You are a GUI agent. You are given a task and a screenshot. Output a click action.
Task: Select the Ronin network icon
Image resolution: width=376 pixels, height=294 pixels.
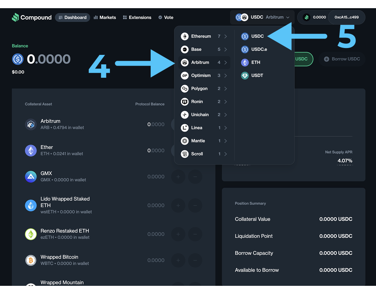(185, 102)
